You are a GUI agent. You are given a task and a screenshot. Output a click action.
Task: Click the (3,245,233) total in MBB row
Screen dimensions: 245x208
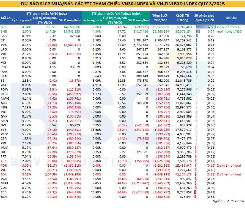162,183
